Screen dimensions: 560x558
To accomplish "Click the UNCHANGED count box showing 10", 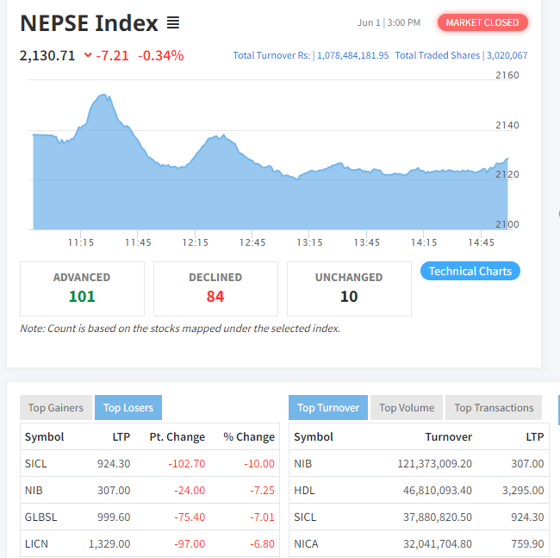I will [x=349, y=289].
